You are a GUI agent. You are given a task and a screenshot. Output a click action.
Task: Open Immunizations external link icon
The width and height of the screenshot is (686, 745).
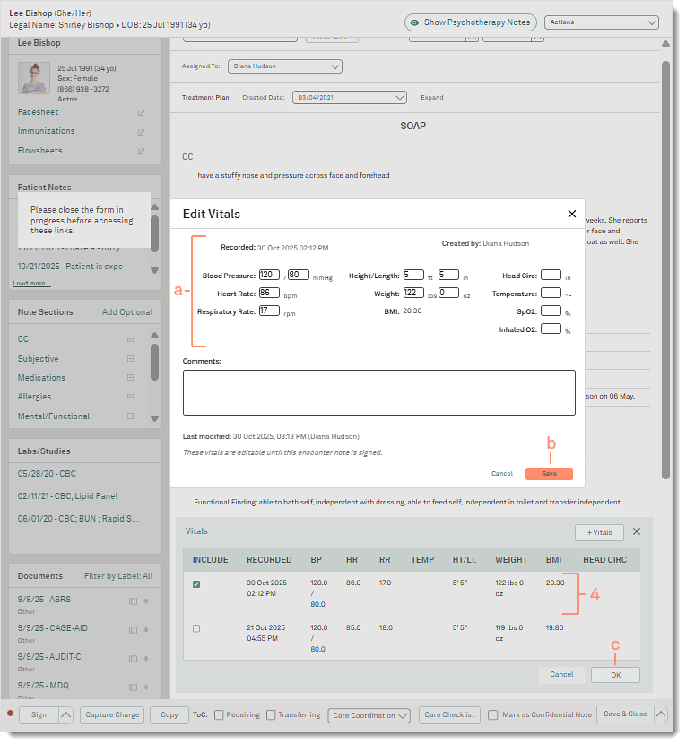pyautogui.click(x=141, y=132)
